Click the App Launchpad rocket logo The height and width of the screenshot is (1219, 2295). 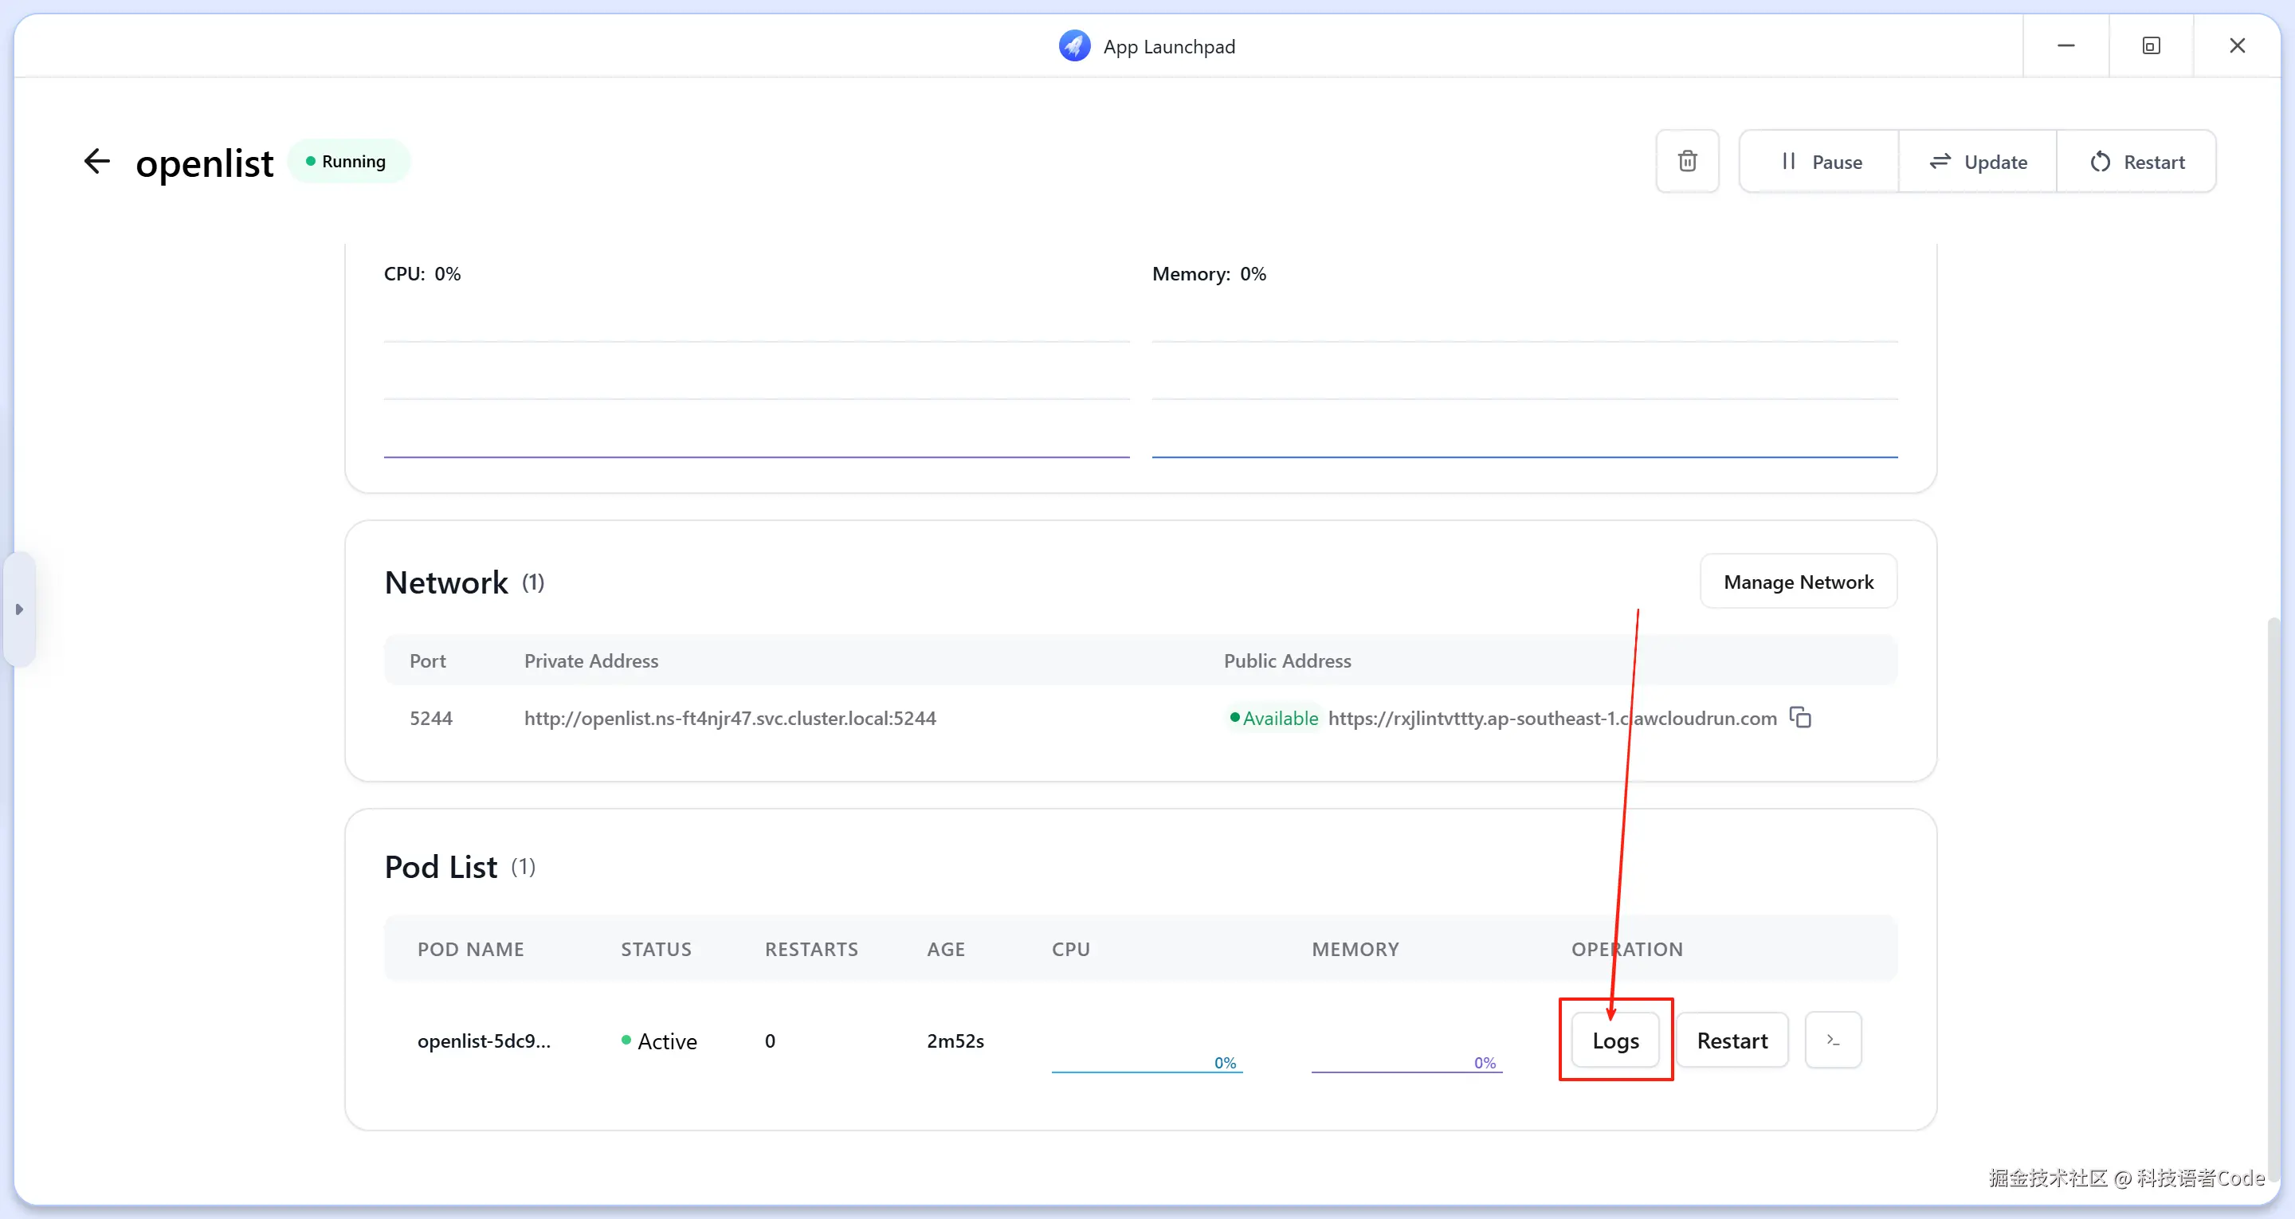tap(1073, 45)
